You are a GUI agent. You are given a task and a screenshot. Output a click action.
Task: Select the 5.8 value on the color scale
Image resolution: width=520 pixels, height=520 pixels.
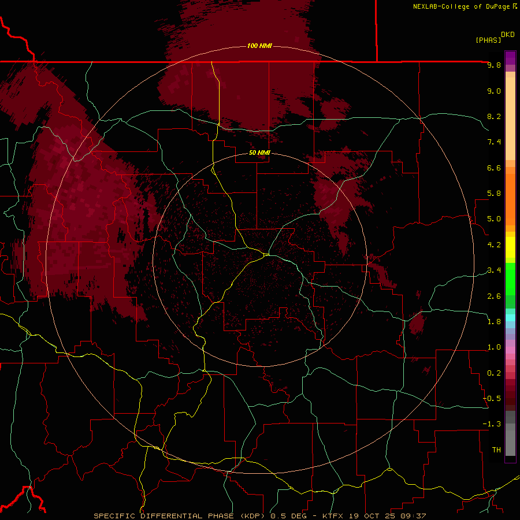pos(494,194)
